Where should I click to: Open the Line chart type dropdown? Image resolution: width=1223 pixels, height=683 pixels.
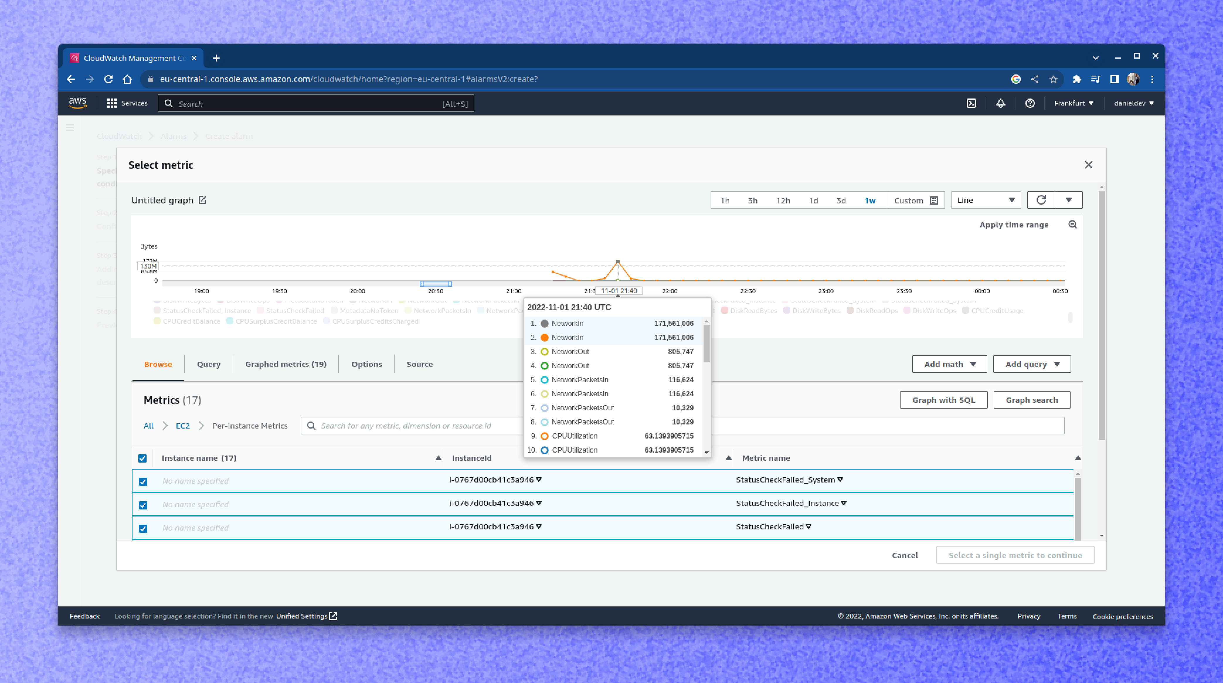[986, 199]
